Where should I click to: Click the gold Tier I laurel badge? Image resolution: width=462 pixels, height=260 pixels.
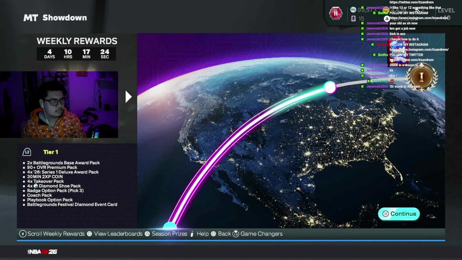[x=421, y=77]
